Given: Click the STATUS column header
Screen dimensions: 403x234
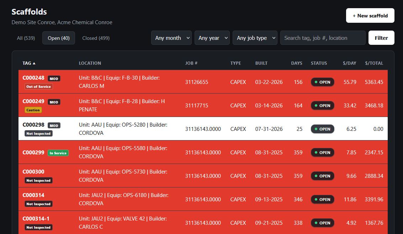Looking at the screenshot, I should coord(319,63).
